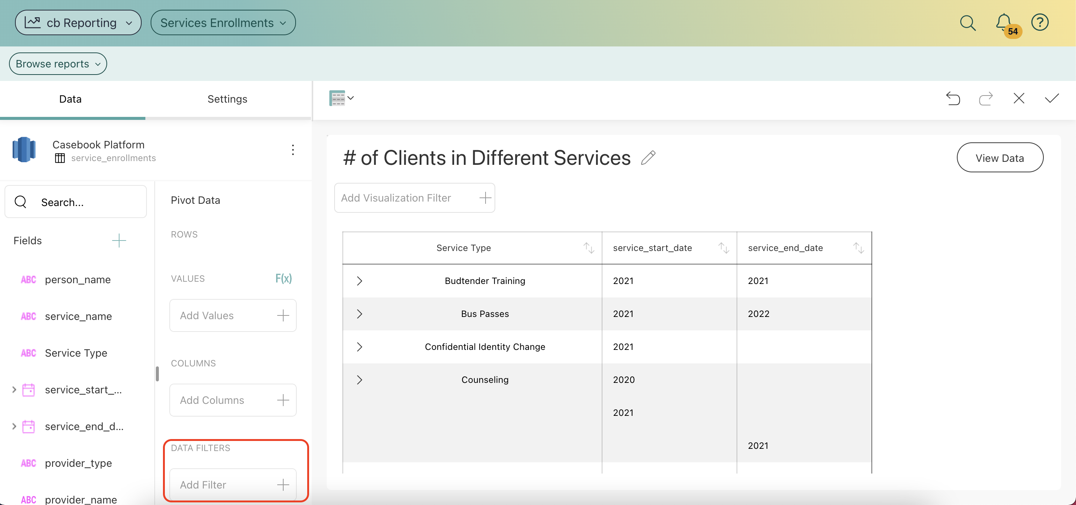
Task: Sort by service_end_date column
Action: coord(858,248)
